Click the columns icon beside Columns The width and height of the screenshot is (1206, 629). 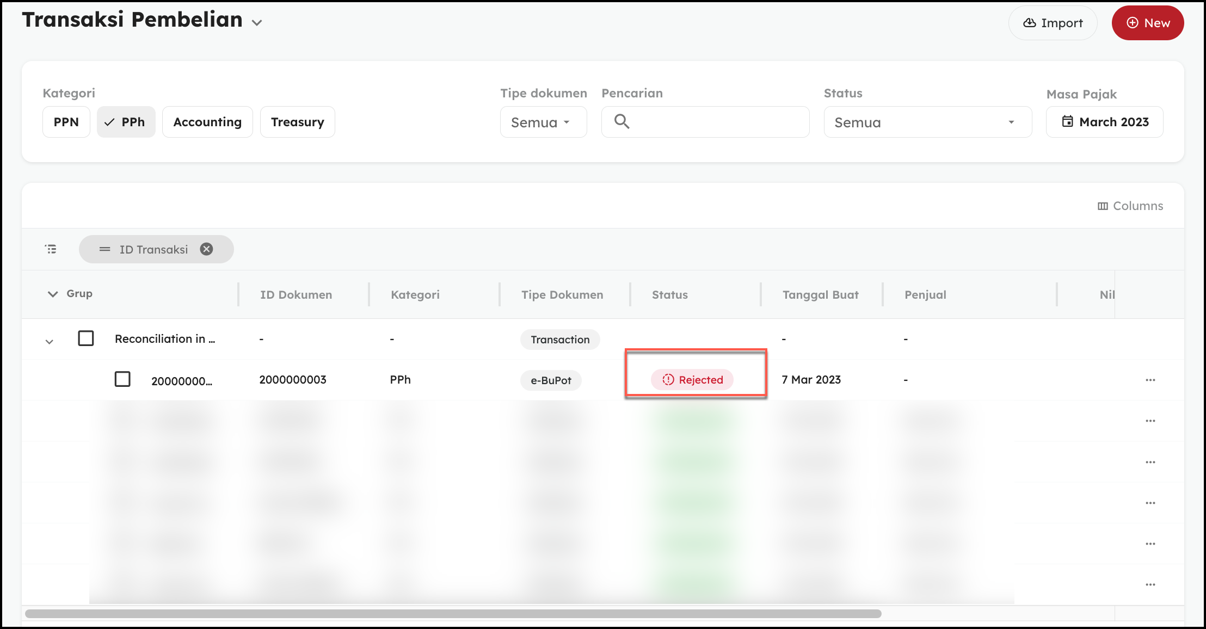1103,206
